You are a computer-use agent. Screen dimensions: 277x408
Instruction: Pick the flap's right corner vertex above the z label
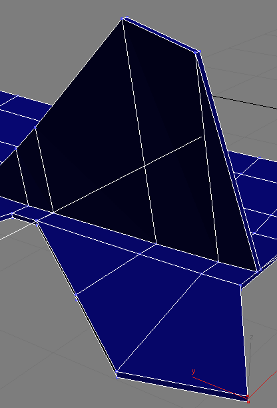[240, 286]
